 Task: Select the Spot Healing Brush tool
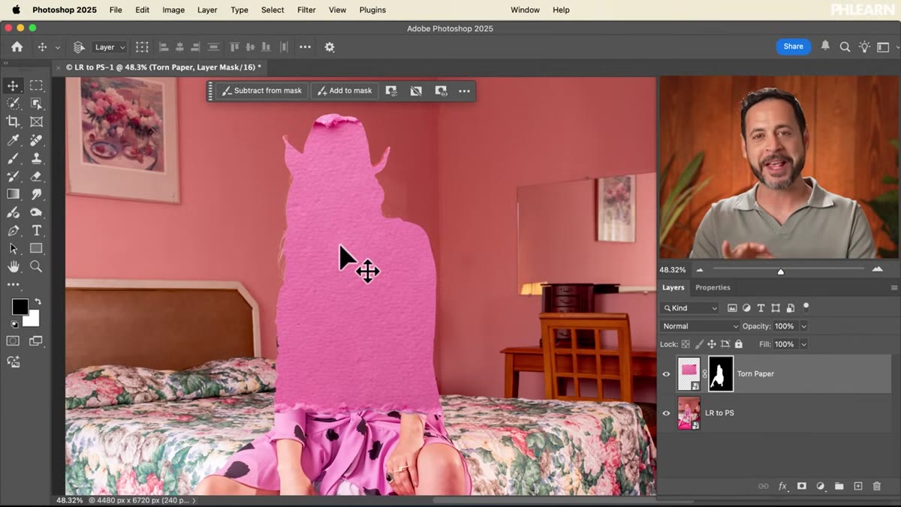click(36, 140)
